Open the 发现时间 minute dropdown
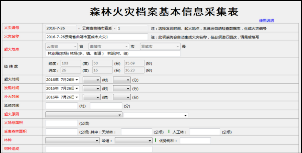This screenshot has width=302, height=153. (x=122, y=89)
